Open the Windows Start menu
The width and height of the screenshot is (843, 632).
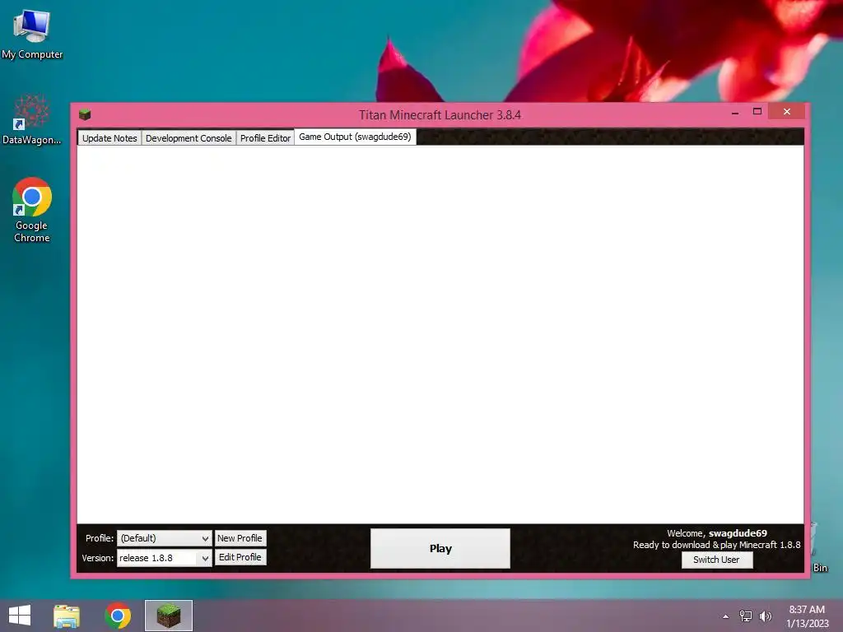click(x=20, y=616)
